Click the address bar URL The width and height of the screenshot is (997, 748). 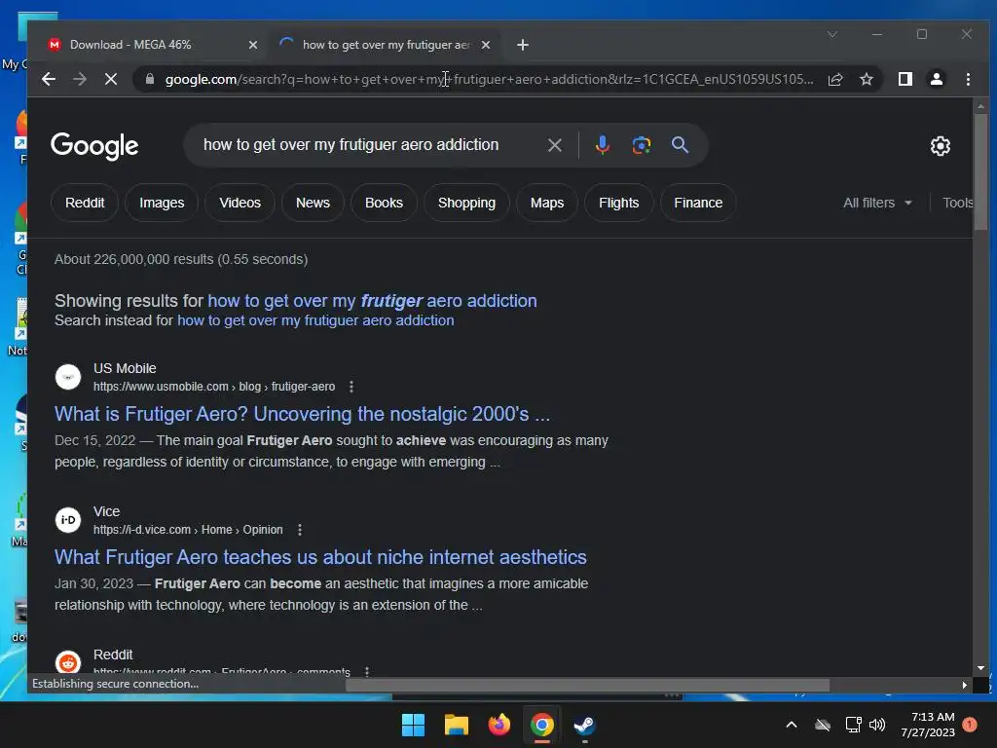(x=489, y=79)
